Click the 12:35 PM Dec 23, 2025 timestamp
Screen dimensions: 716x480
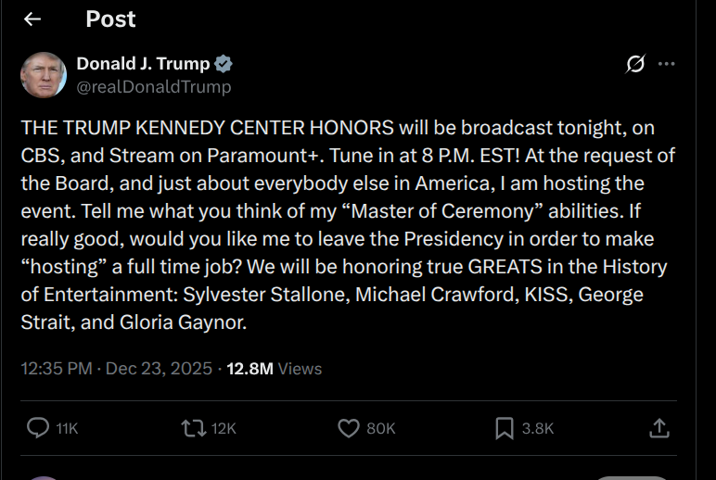(x=115, y=368)
